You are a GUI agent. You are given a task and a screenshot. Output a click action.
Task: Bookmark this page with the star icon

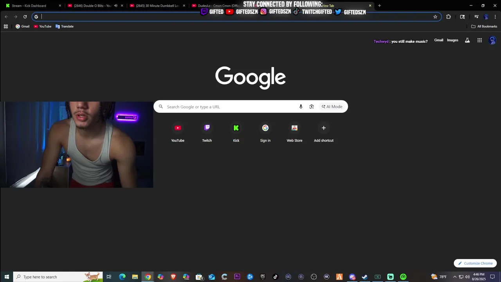pos(435,16)
